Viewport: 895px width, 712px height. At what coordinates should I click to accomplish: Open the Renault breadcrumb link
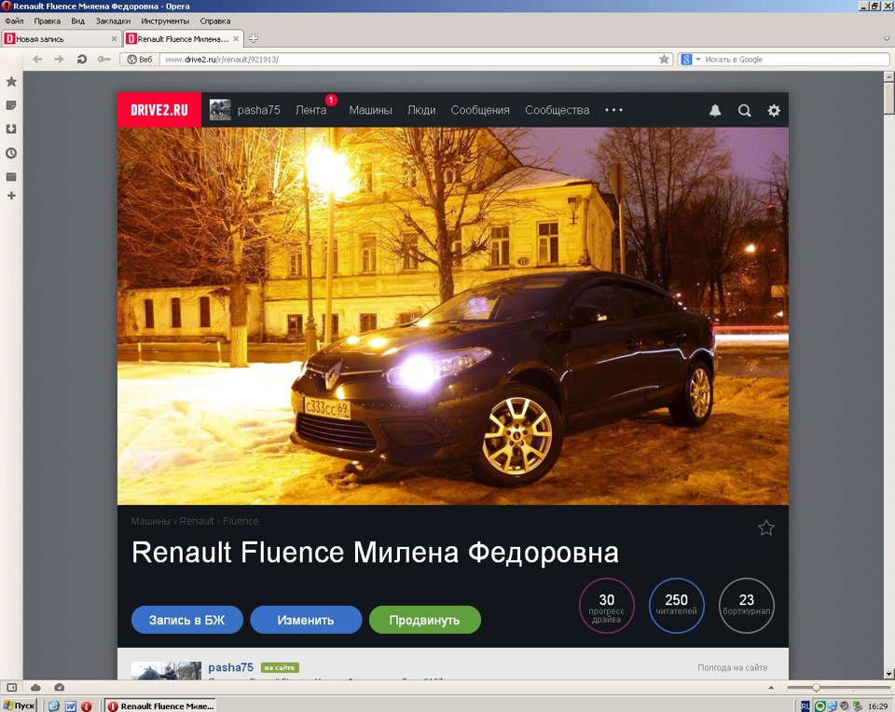(x=197, y=521)
